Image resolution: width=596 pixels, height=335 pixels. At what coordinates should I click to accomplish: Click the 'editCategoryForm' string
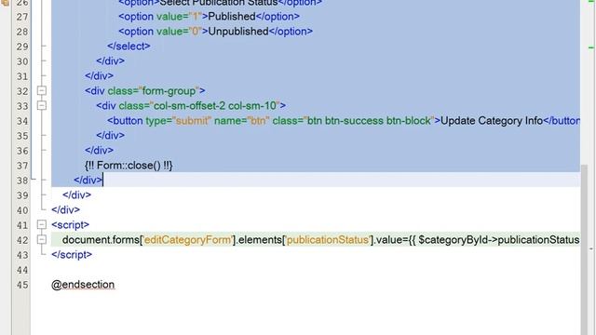188,240
